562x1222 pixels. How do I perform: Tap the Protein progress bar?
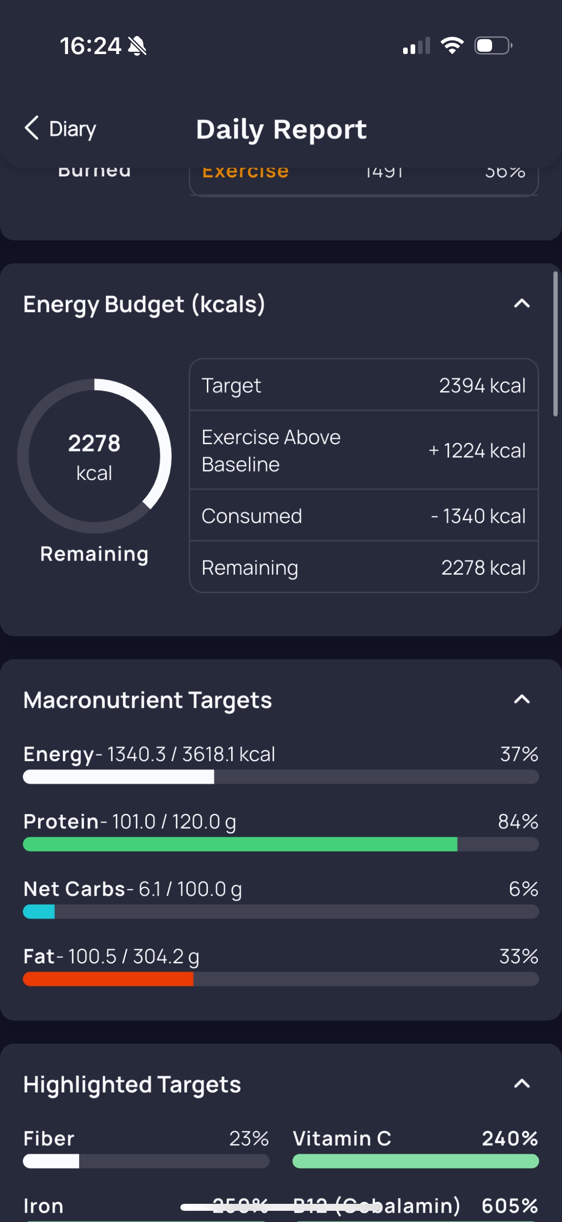point(281,844)
